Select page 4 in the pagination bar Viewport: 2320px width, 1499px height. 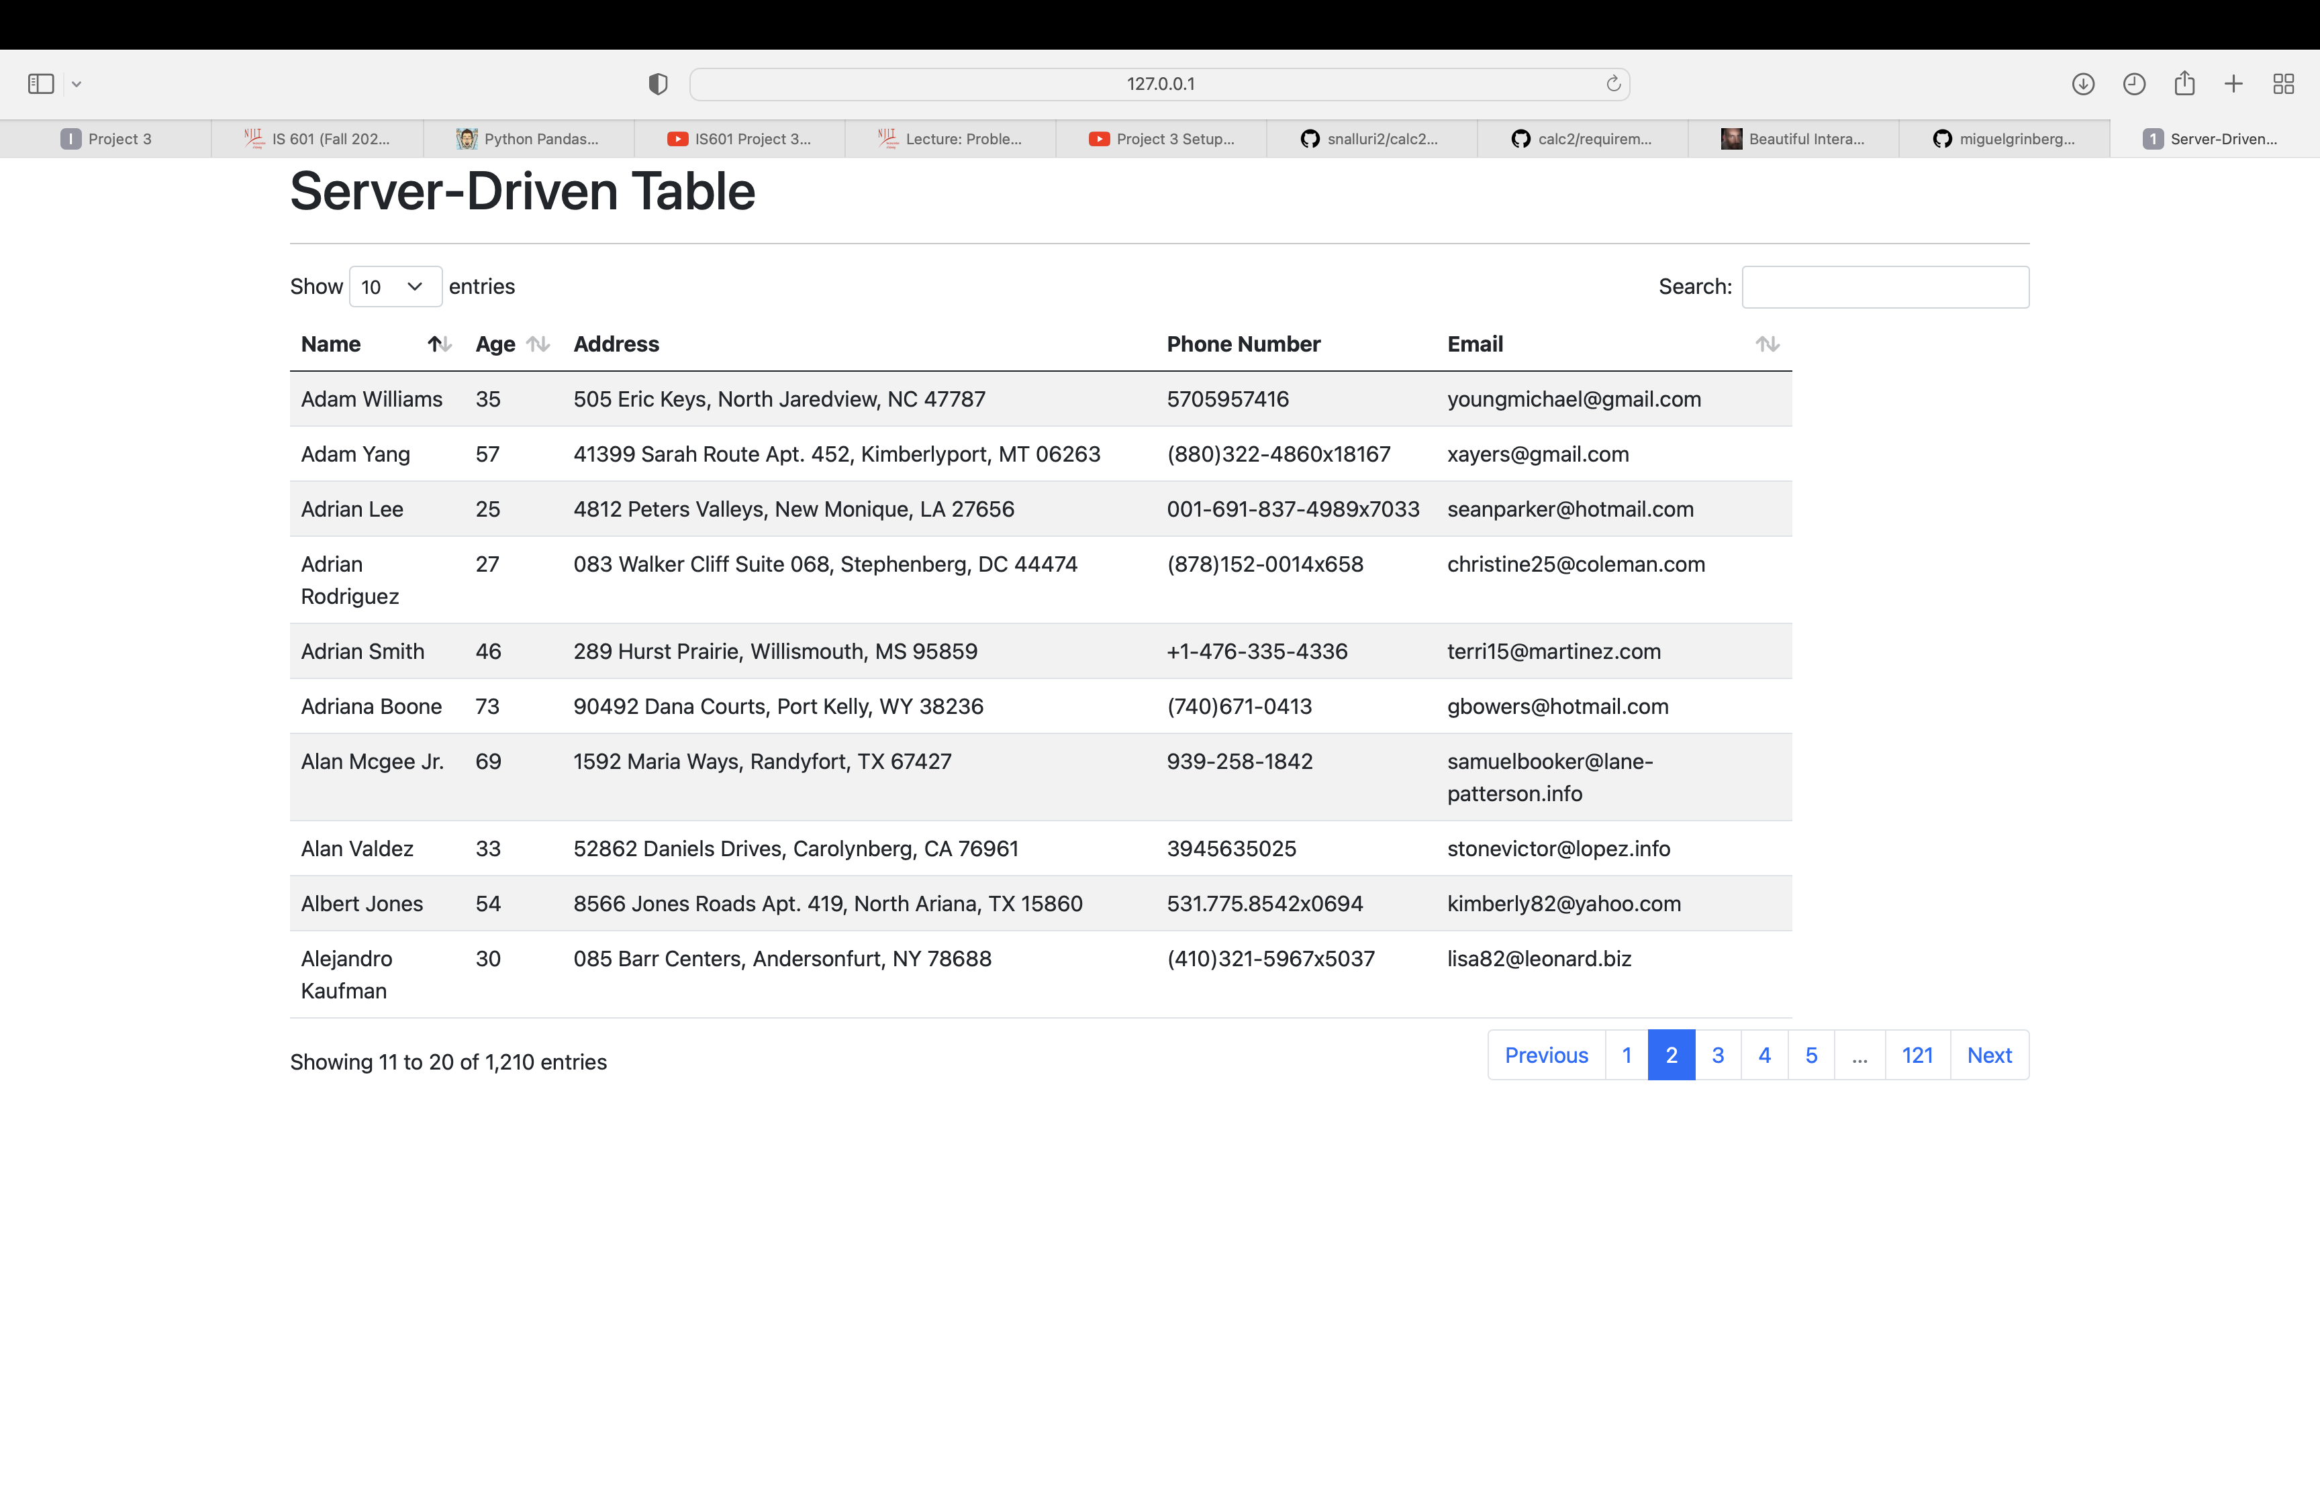[1764, 1054]
